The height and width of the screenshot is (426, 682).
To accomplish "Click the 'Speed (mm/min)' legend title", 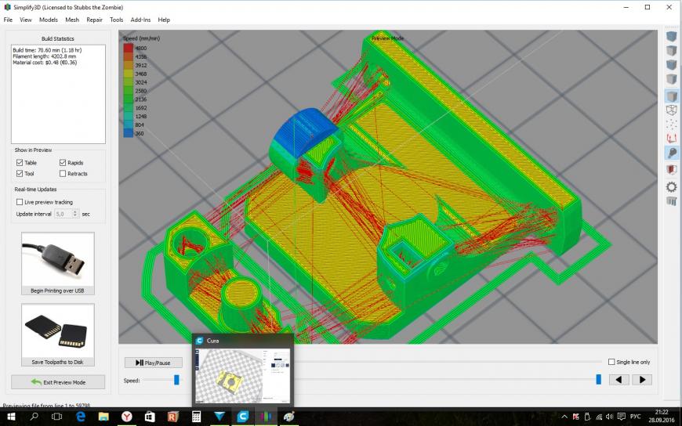I will (x=141, y=38).
